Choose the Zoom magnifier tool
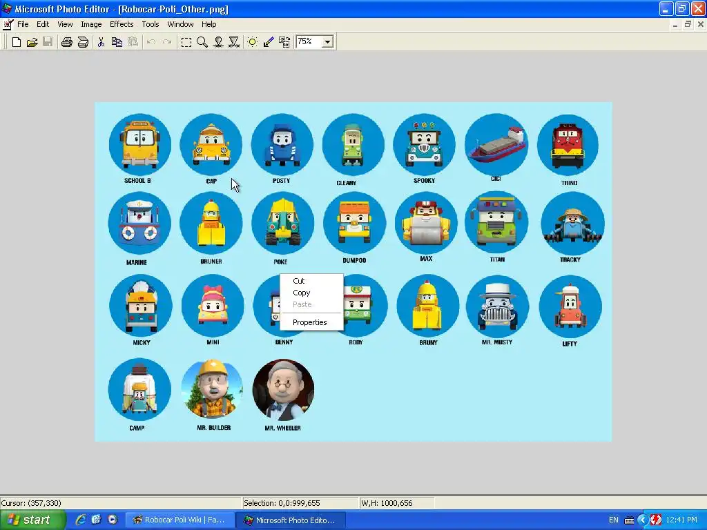Image resolution: width=707 pixels, height=530 pixels. [x=202, y=42]
